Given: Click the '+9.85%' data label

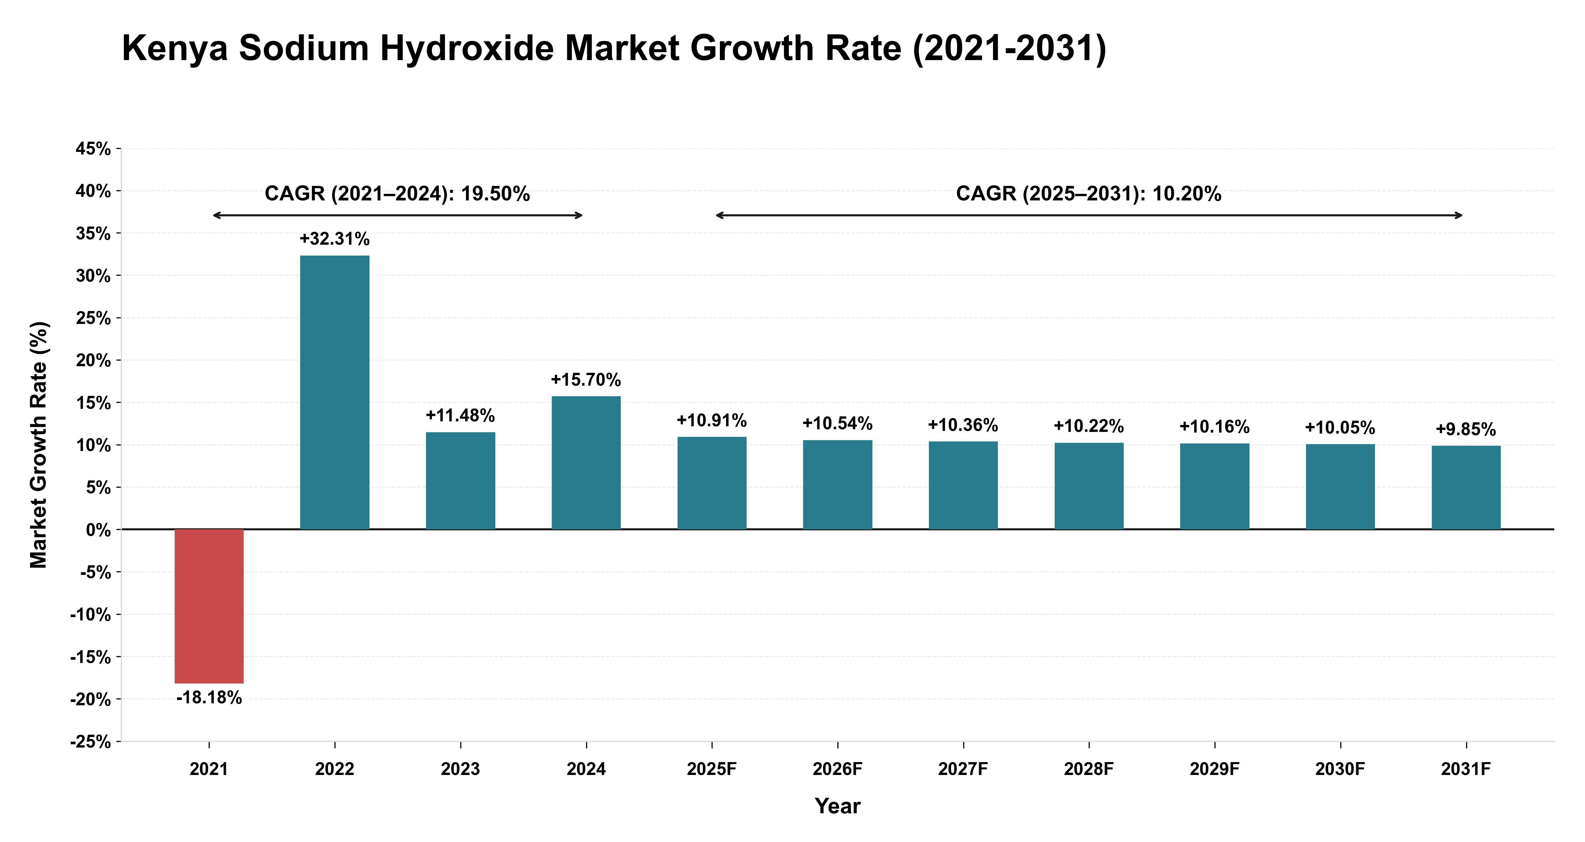Looking at the screenshot, I should pyautogui.click(x=1466, y=429).
